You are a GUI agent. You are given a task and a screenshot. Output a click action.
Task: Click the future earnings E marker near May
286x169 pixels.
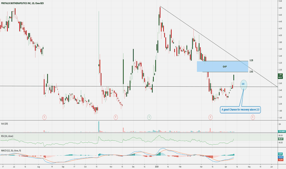coord(253,117)
